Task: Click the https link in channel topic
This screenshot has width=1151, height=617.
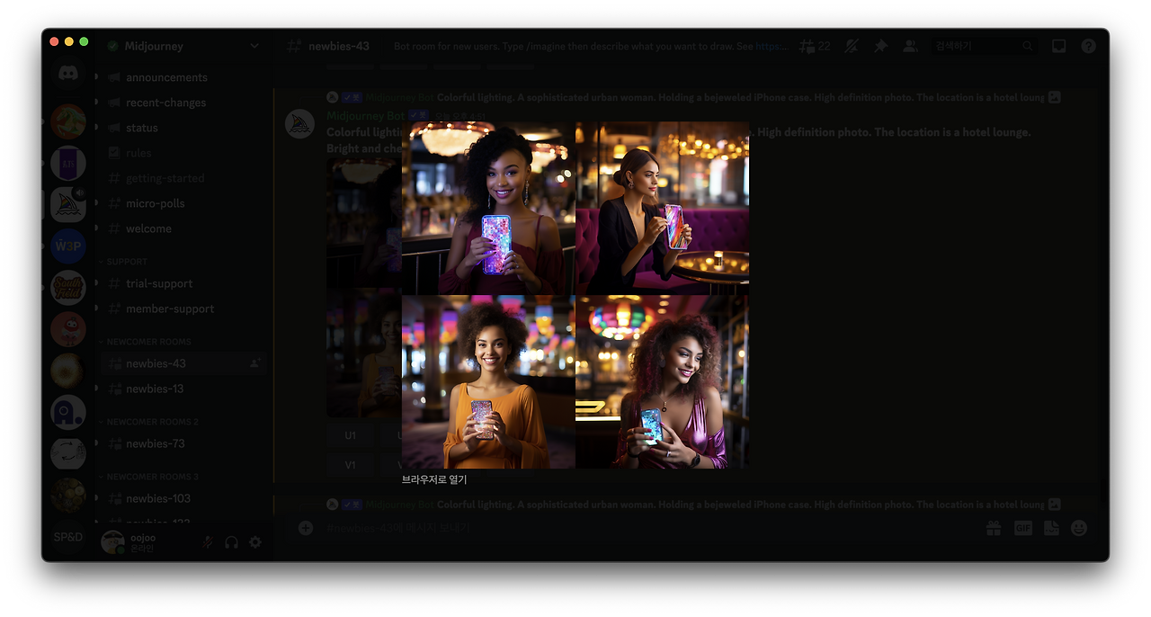Action: point(772,46)
